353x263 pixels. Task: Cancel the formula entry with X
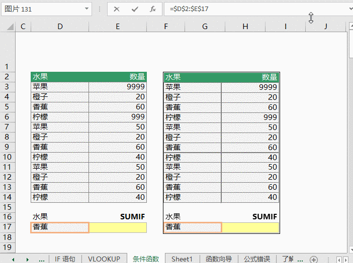[117, 9]
